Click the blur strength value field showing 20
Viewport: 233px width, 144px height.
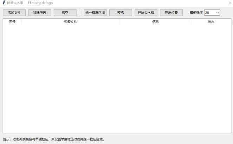coord(209,13)
